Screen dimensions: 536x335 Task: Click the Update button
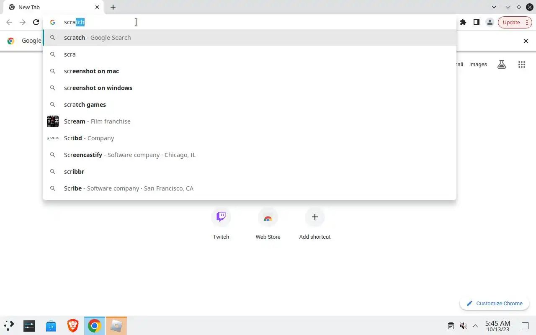click(x=511, y=22)
